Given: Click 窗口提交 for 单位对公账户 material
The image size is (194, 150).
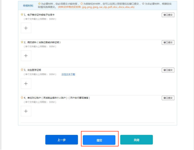Looking at the screenshot, I should click(x=168, y=98).
